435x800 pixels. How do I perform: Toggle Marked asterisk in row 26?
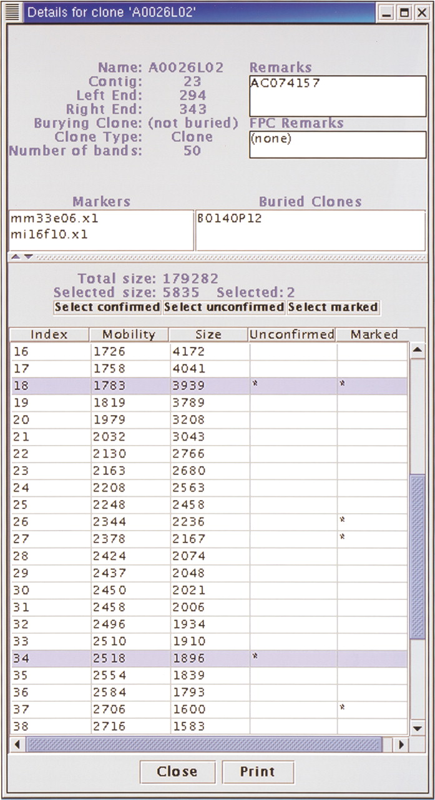(342, 520)
